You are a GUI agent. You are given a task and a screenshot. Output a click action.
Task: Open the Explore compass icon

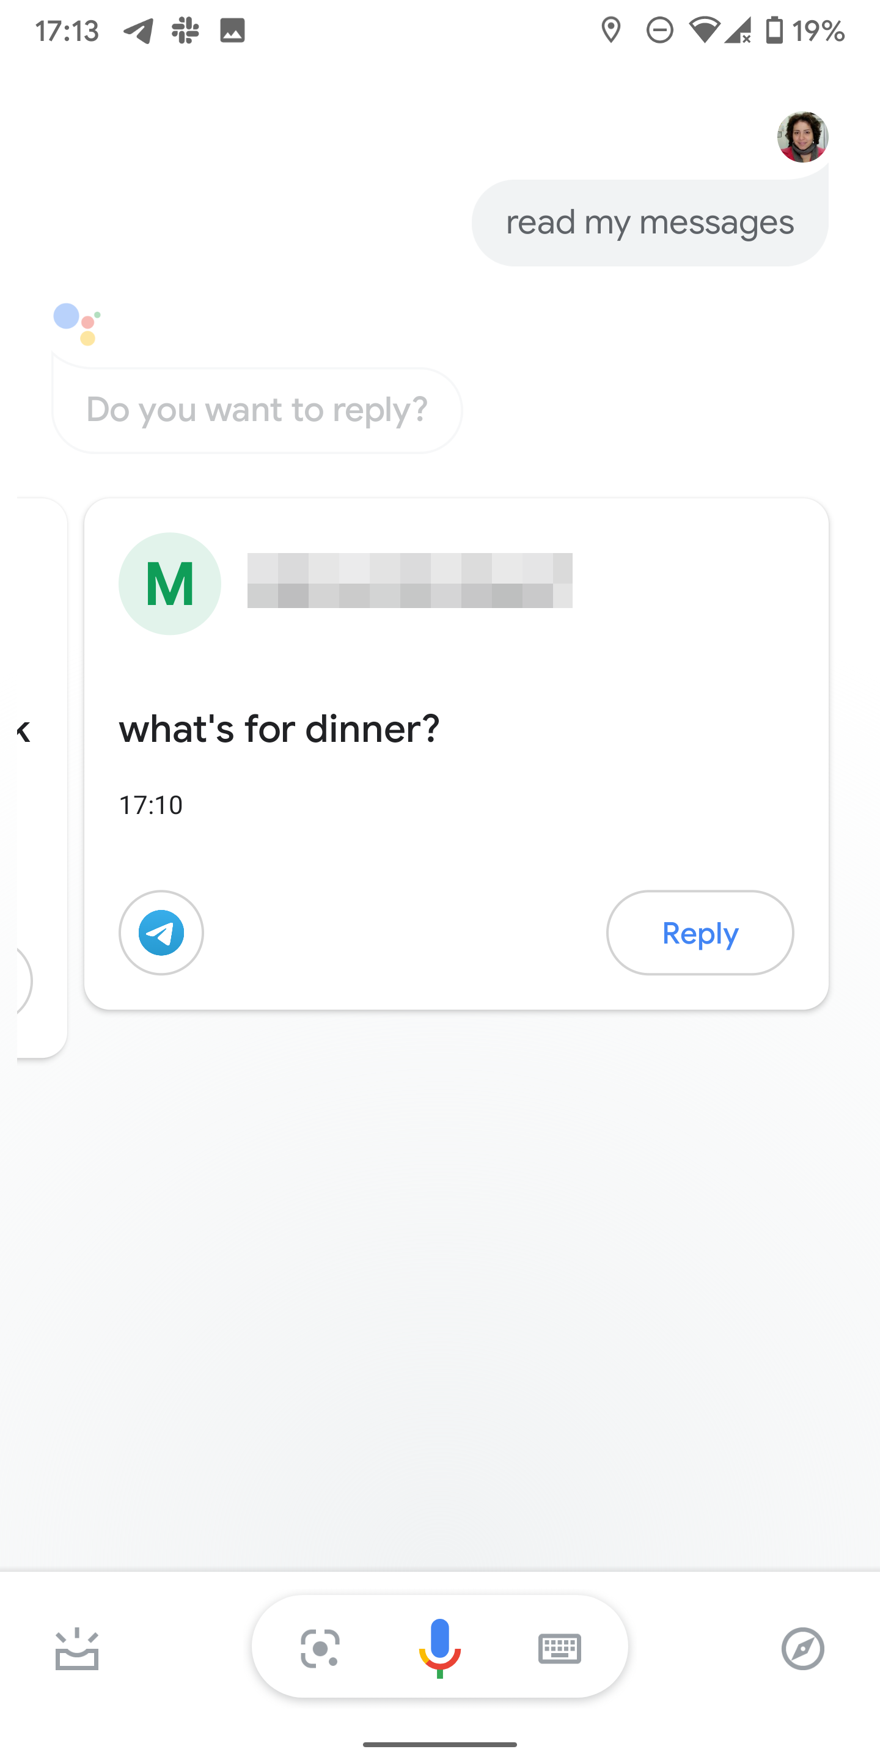802,1648
